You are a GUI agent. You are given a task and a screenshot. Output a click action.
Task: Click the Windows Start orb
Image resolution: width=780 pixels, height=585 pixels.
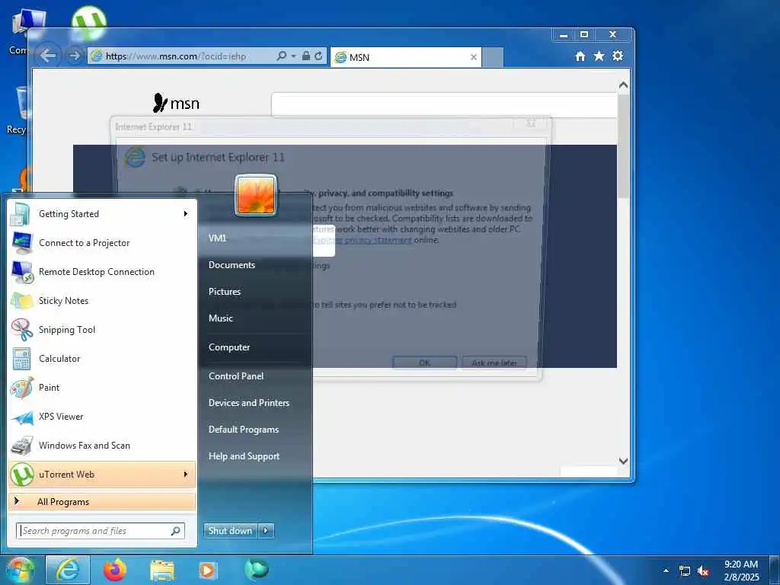(19, 570)
